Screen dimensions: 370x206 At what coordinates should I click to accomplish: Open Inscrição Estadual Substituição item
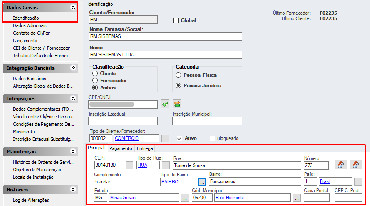(43, 139)
